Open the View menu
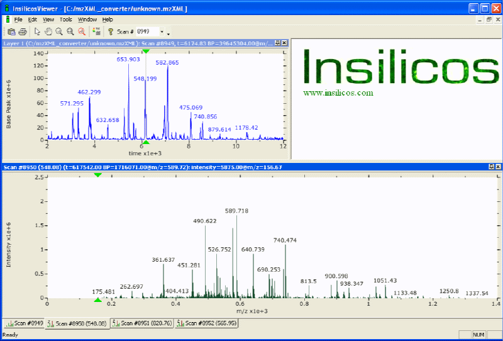 coord(48,20)
